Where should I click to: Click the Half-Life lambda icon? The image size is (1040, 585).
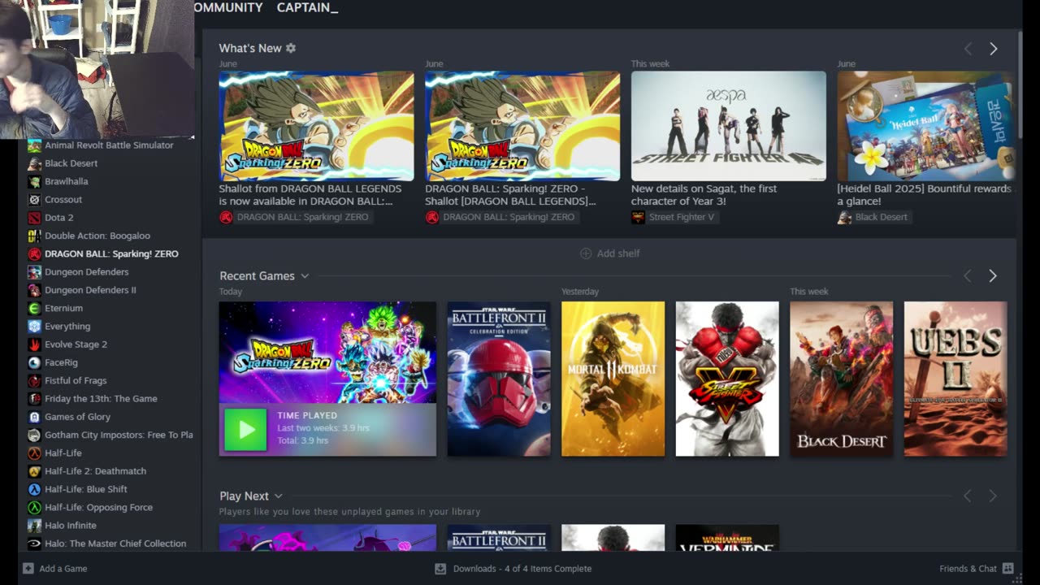[x=34, y=453]
